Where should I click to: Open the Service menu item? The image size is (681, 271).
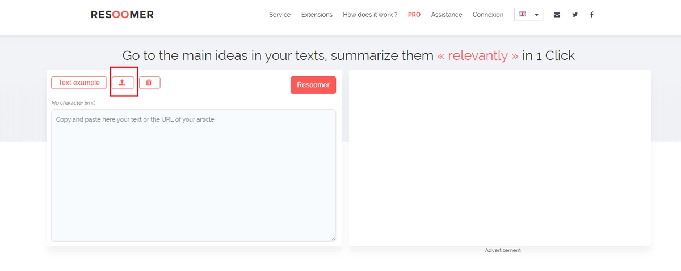(280, 15)
